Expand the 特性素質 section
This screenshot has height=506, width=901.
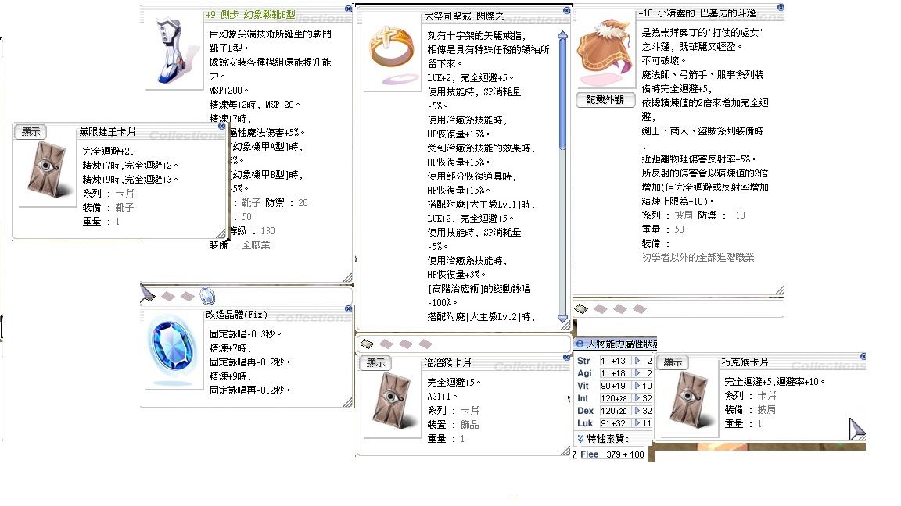(x=580, y=438)
